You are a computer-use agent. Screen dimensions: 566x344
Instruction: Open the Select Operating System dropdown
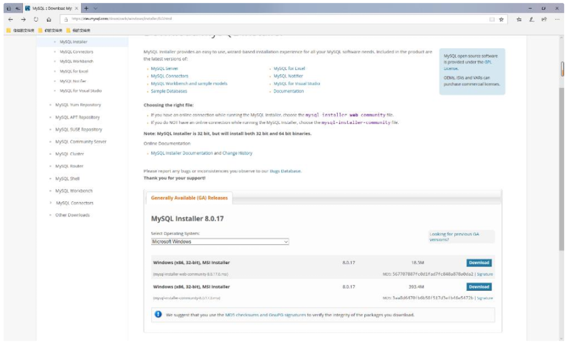(x=220, y=242)
